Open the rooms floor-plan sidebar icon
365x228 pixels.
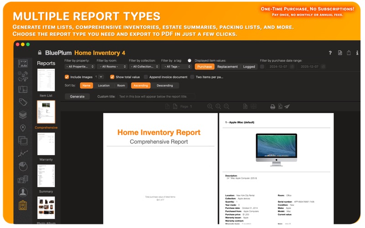coord(23,89)
